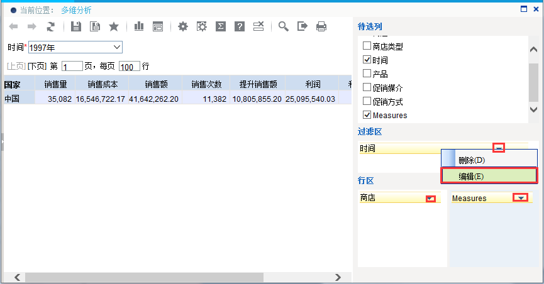
Task: Click the 销售额 column header
Action: (x=156, y=84)
